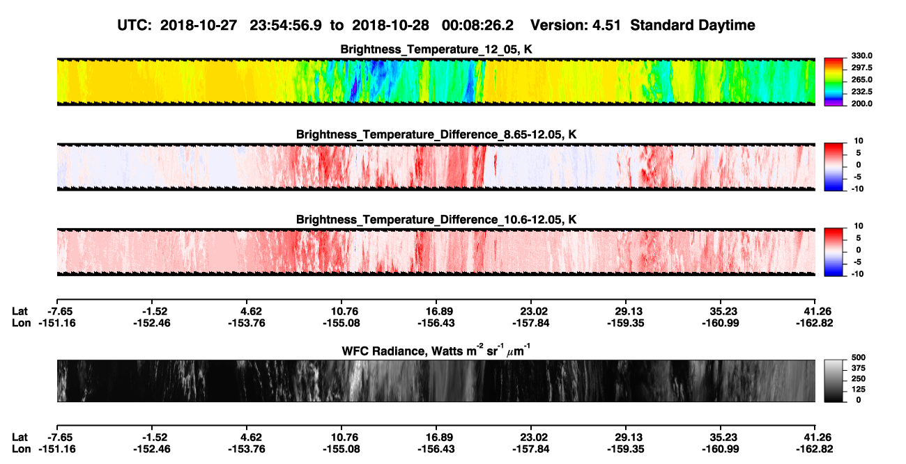Click the 'Lat' row label on the bottom axis
This screenshot has width=906, height=464.
pos(20,438)
